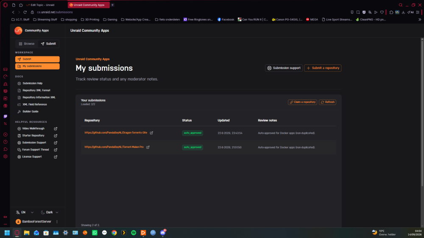The height and width of the screenshot is (238, 424).
Task: Open 3D Printing bookmarks folder
Action: (x=90, y=19)
